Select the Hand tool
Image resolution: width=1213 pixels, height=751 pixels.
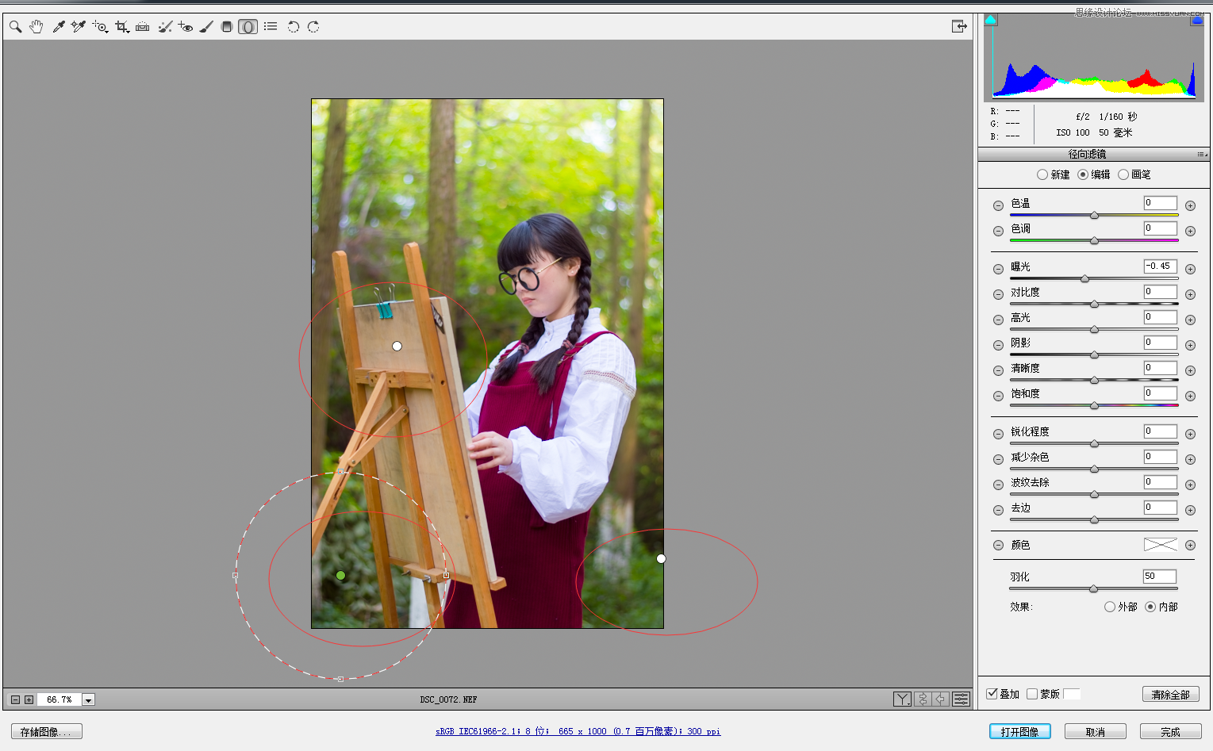tap(36, 27)
